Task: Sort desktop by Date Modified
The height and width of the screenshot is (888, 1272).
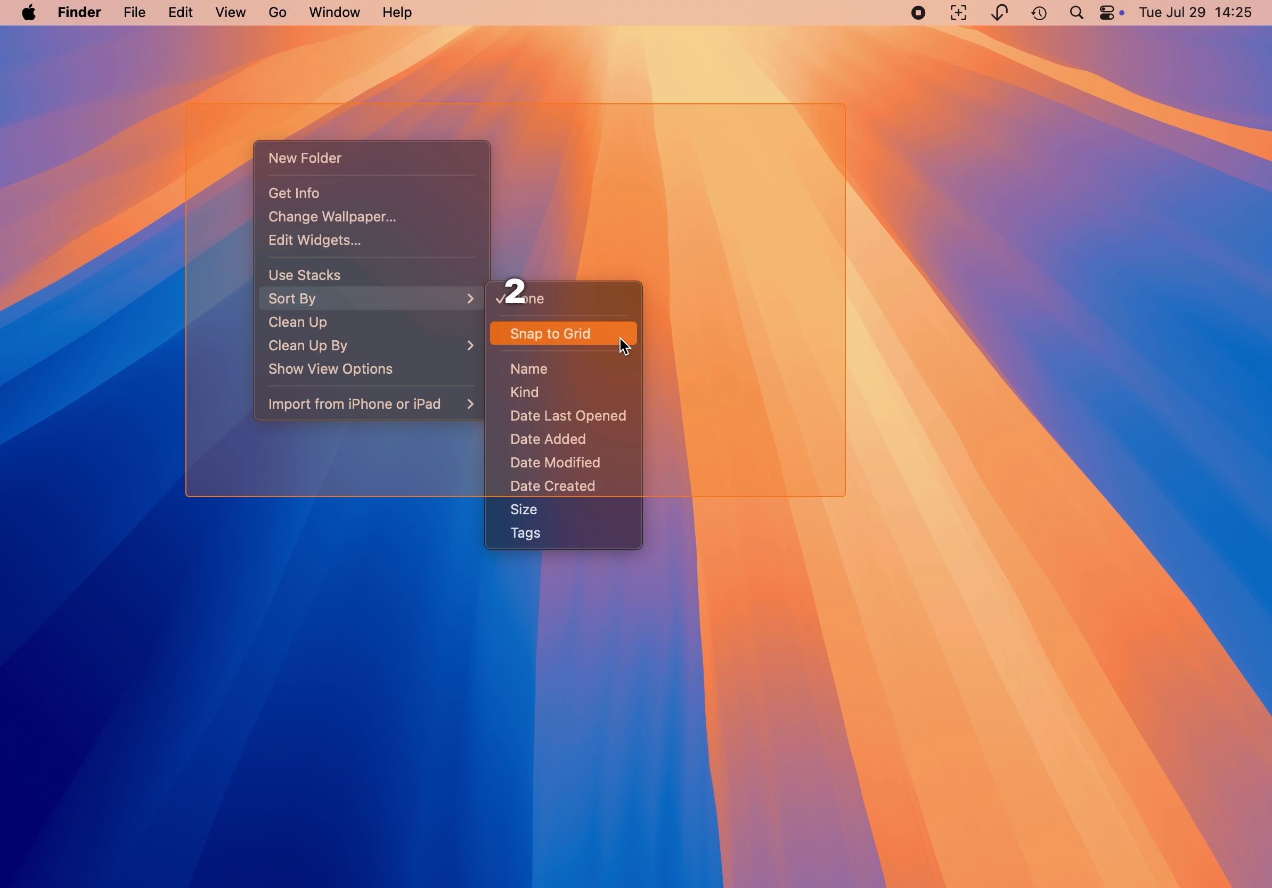Action: (x=555, y=463)
